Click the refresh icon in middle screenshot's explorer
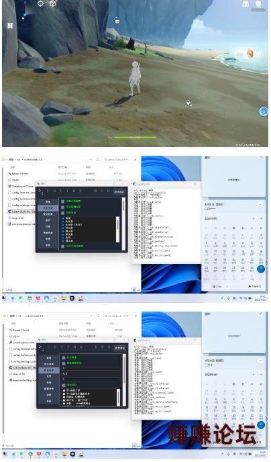 (97, 159)
